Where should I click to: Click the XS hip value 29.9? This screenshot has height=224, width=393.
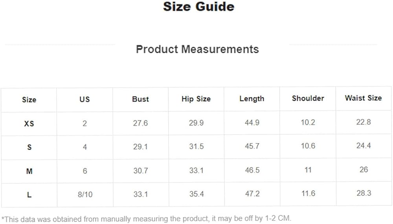coord(196,123)
